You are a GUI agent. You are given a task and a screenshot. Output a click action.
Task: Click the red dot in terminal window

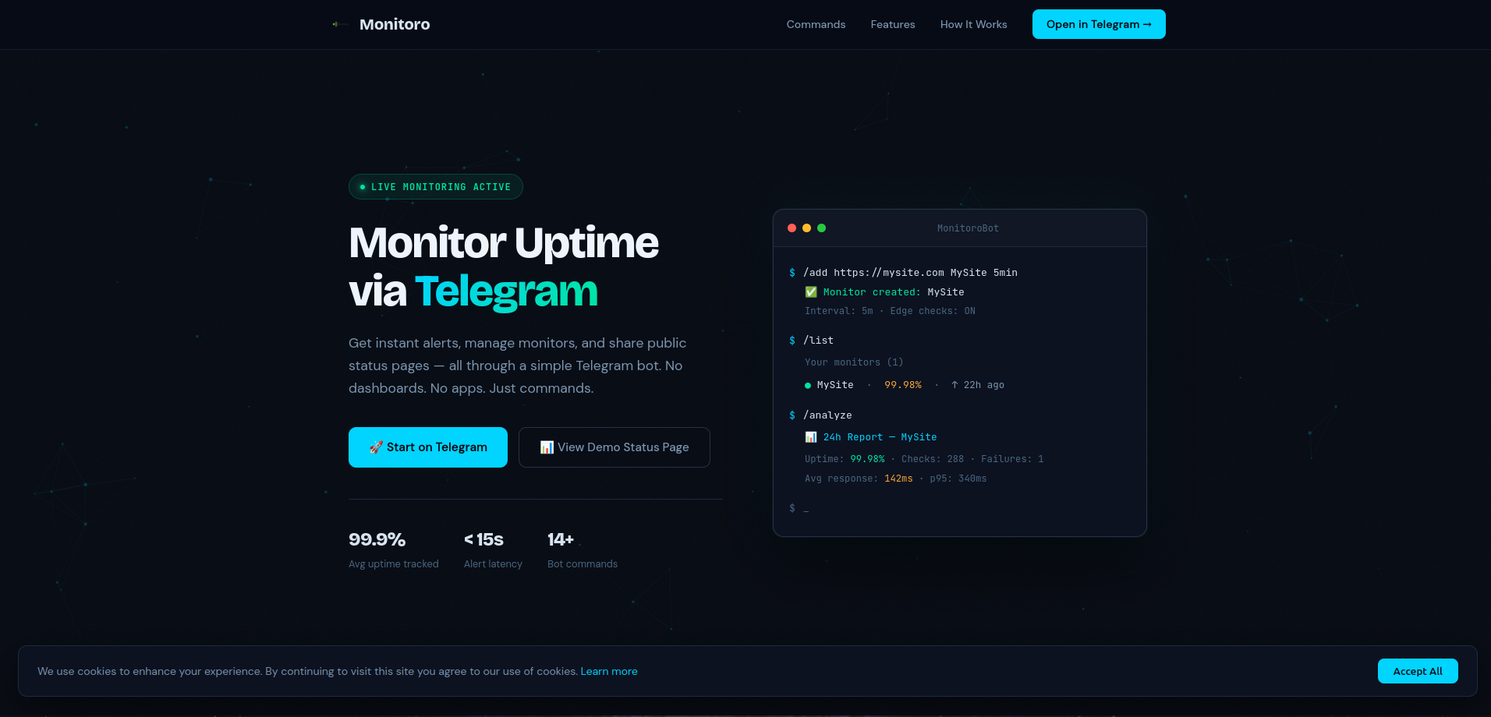(x=792, y=228)
